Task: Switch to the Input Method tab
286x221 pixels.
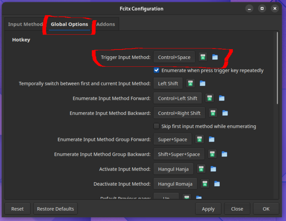Action: point(25,24)
